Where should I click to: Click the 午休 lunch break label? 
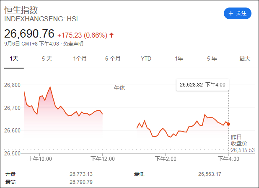pos(119,88)
